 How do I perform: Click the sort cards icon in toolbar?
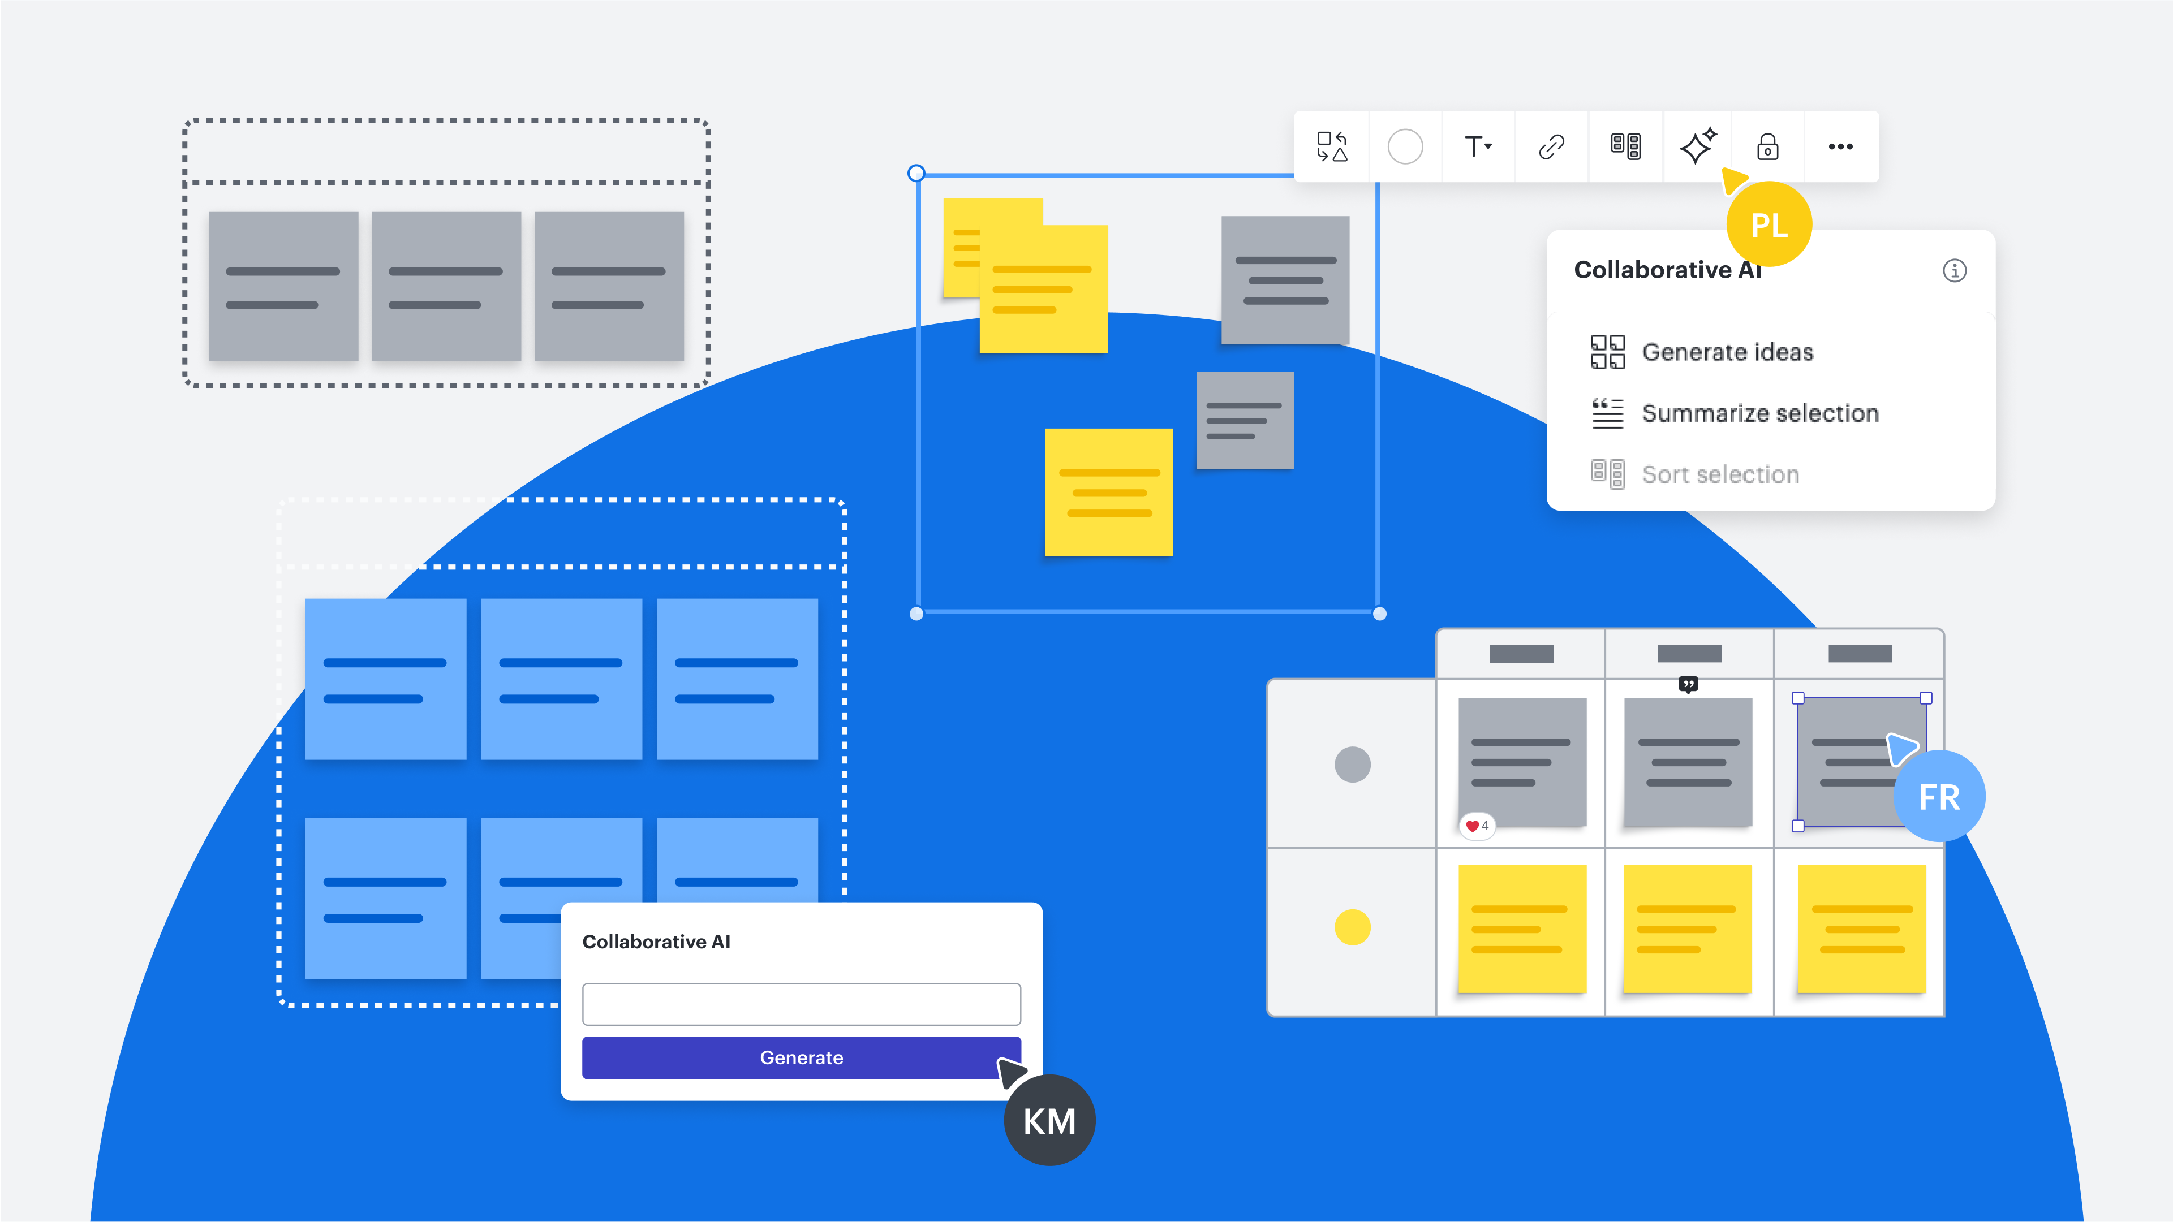(1625, 146)
